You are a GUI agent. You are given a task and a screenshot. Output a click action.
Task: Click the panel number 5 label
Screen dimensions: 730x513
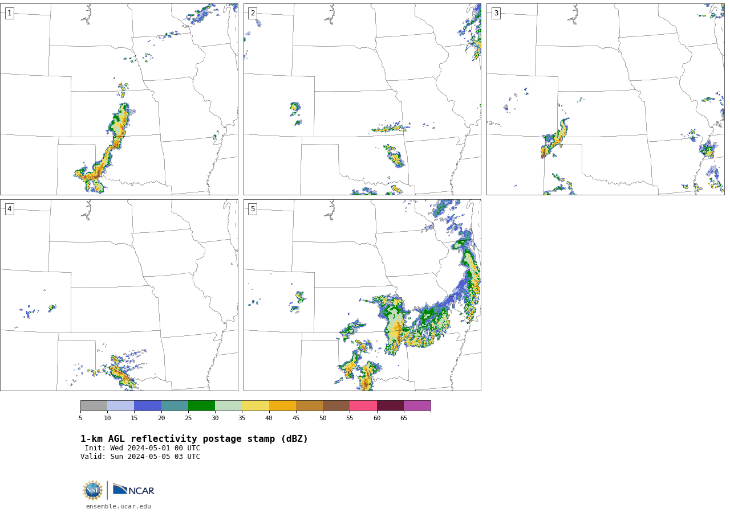253,209
